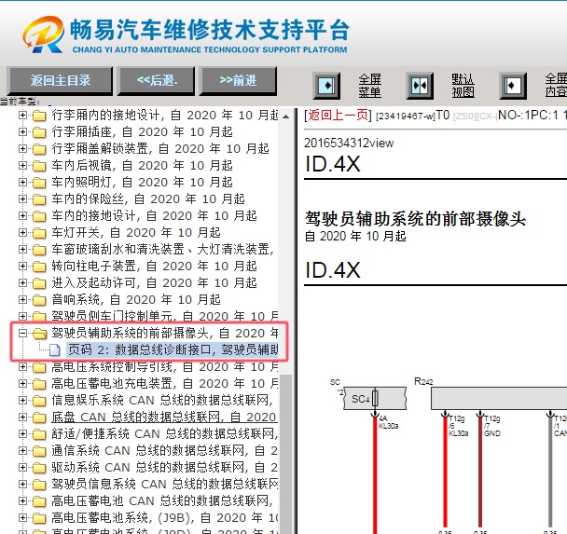
Task: Click open folder icon of 驾驶员辅助系统的前部摄像头
Action: (39, 334)
